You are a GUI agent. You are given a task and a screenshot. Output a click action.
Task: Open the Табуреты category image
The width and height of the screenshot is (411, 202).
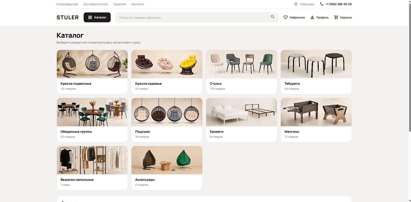[x=316, y=64]
